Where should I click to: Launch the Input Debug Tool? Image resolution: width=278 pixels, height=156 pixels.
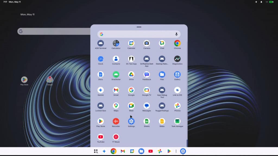[162, 90]
